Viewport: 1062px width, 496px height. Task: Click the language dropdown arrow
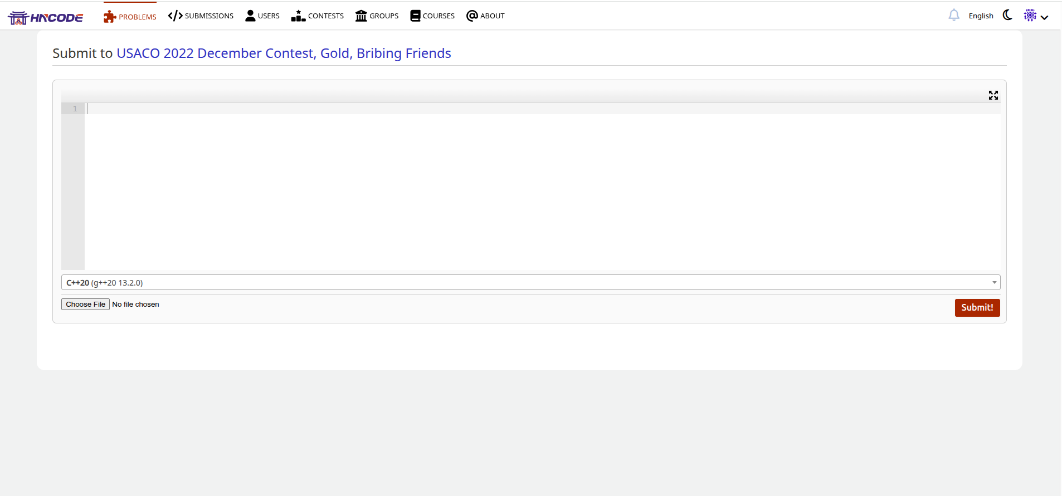coord(994,282)
